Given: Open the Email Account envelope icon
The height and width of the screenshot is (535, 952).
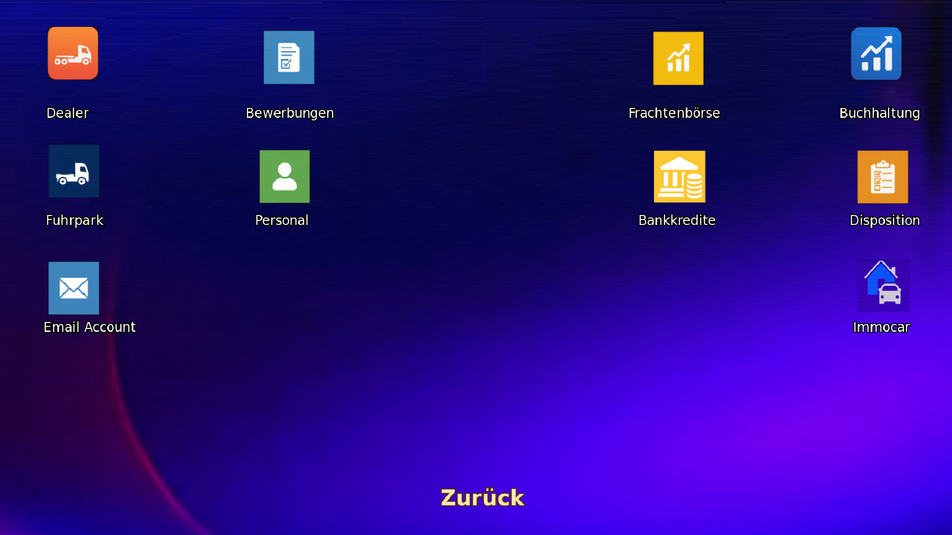Looking at the screenshot, I should [x=74, y=288].
